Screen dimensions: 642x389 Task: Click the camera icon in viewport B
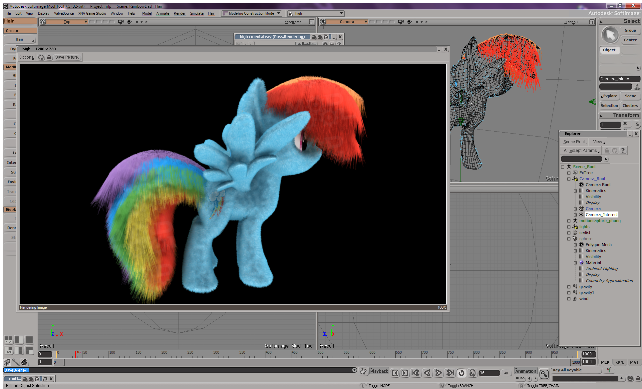[401, 22]
